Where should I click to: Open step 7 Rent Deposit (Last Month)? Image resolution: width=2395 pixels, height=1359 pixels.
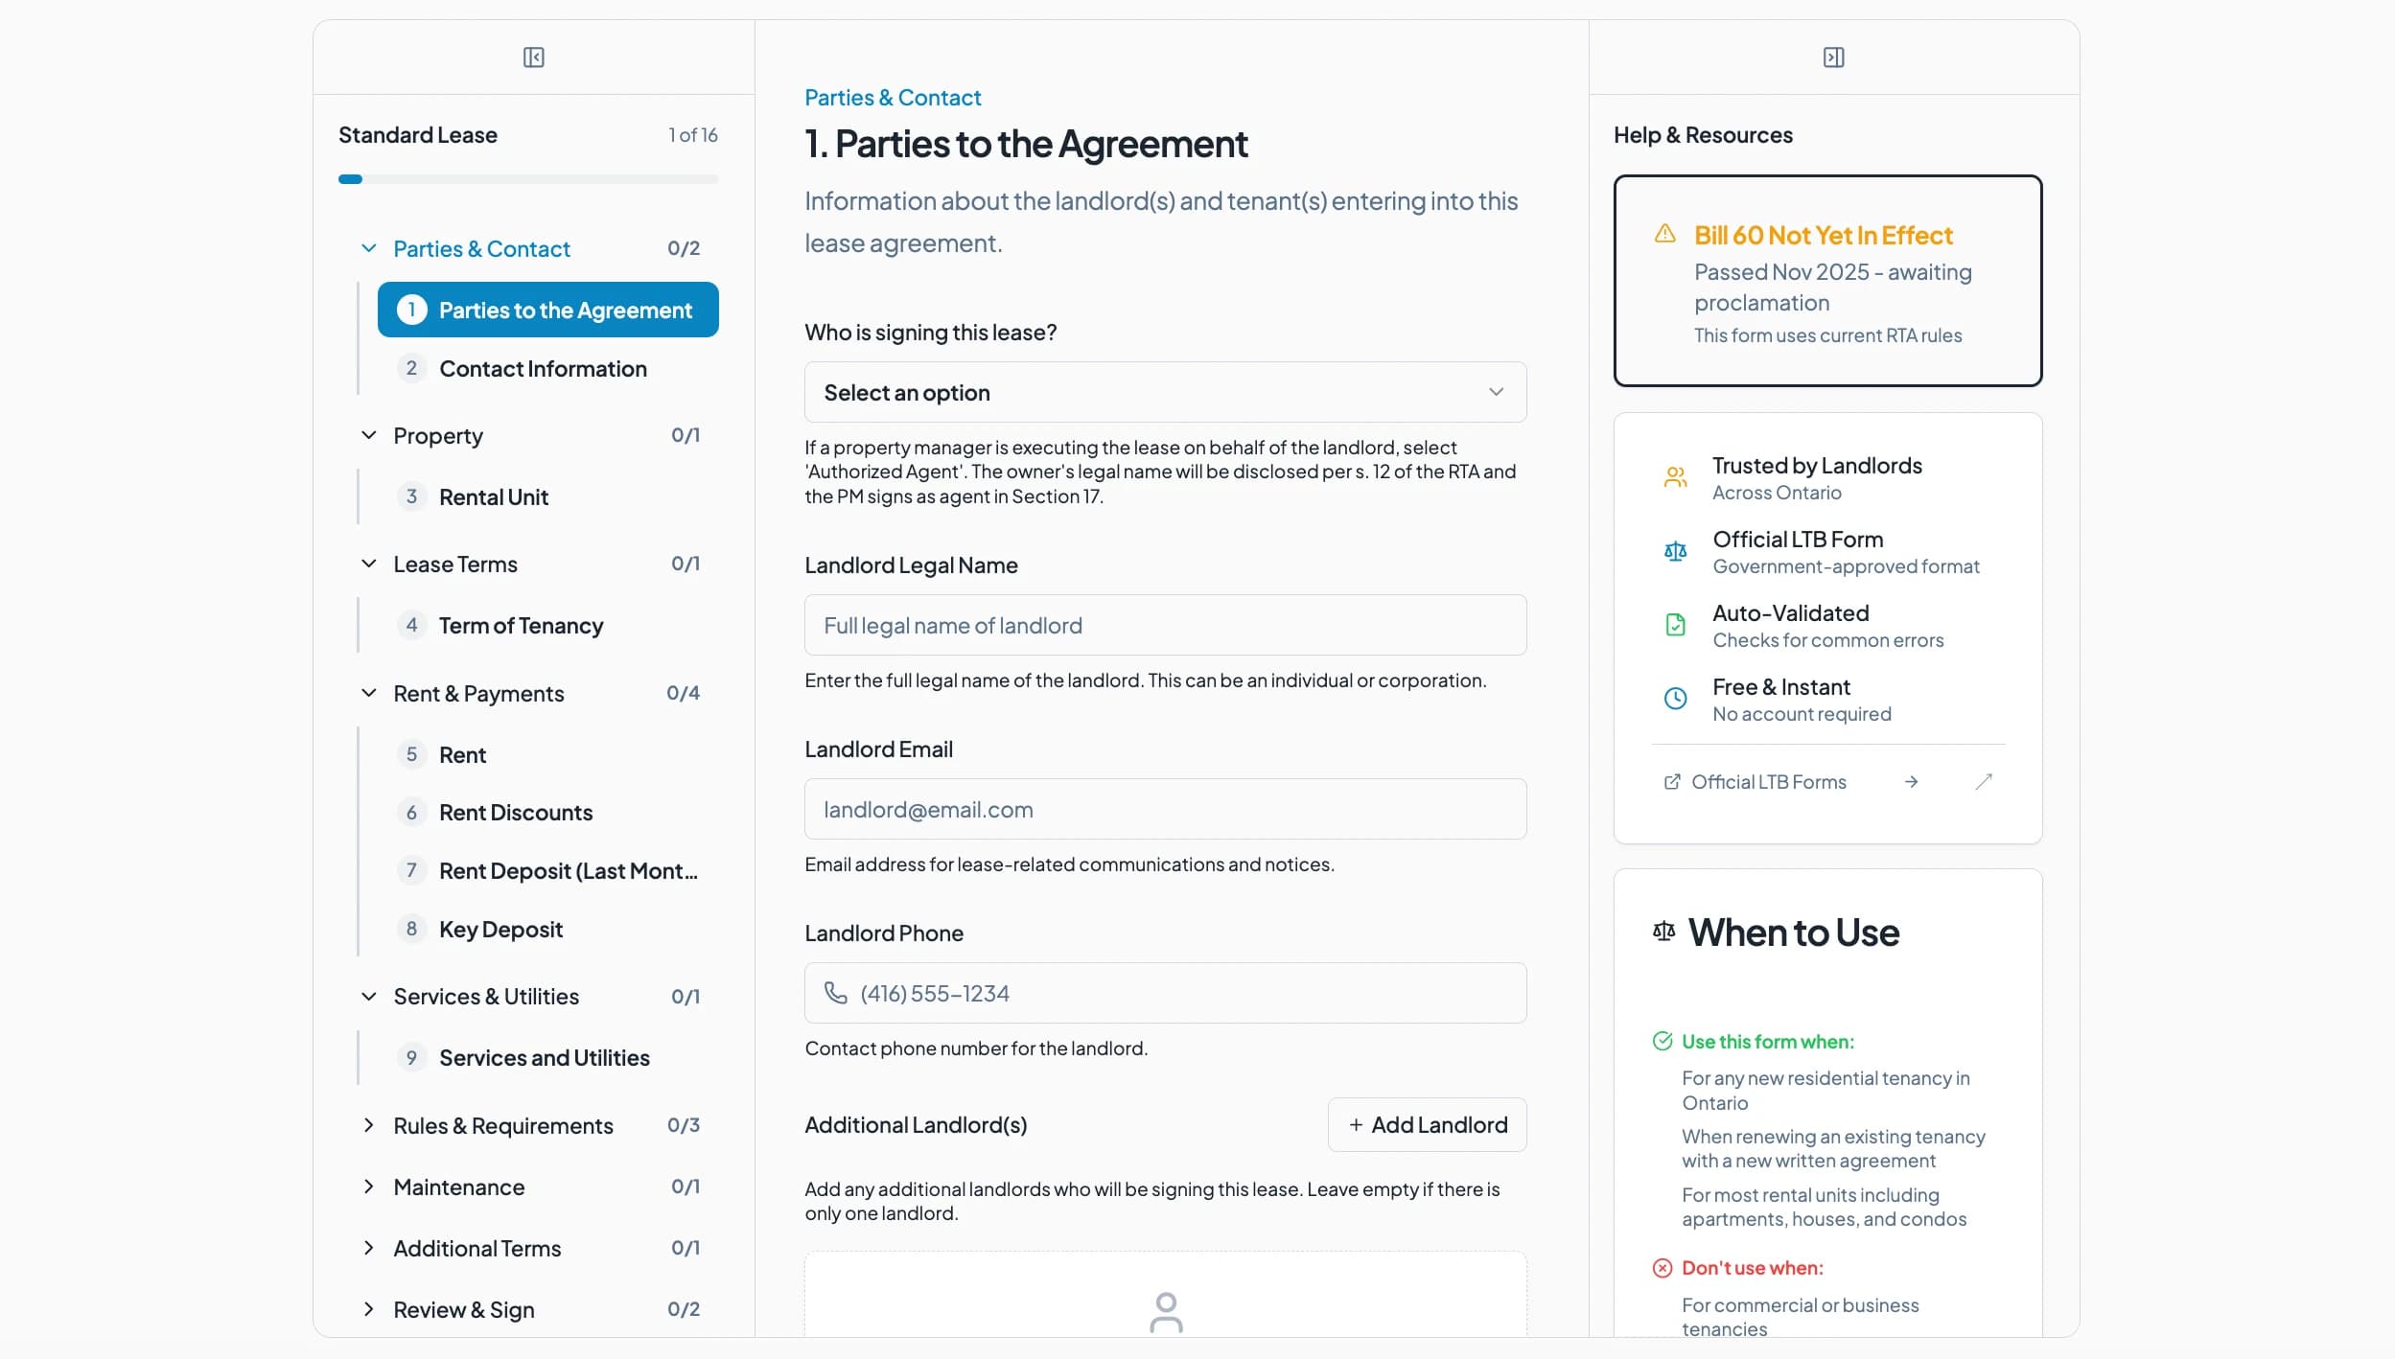pyautogui.click(x=547, y=870)
